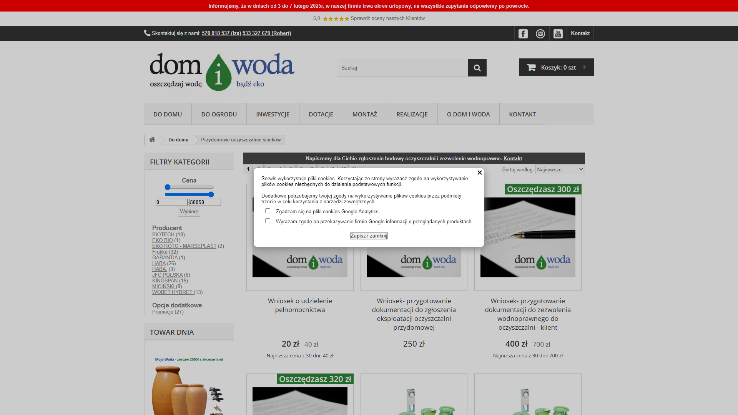Screen dimensions: 738x415
Task: Open the MONTAŻ menu
Action: [x=365, y=114]
